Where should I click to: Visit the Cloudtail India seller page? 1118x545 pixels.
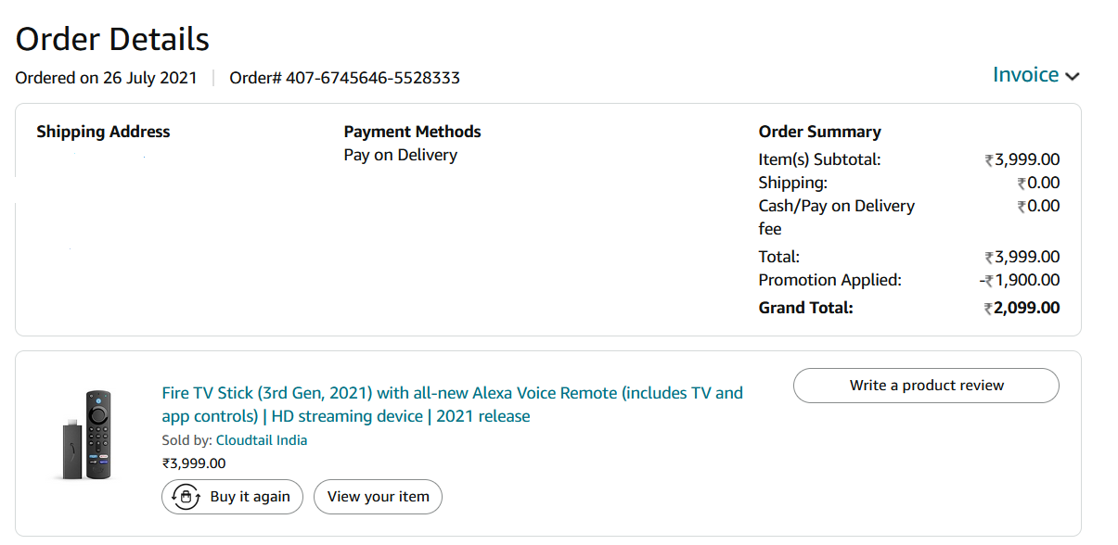[x=262, y=440]
